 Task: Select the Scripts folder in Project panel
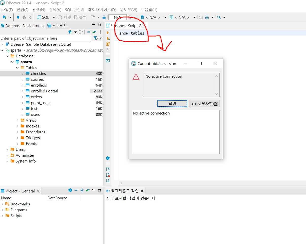[16, 216]
